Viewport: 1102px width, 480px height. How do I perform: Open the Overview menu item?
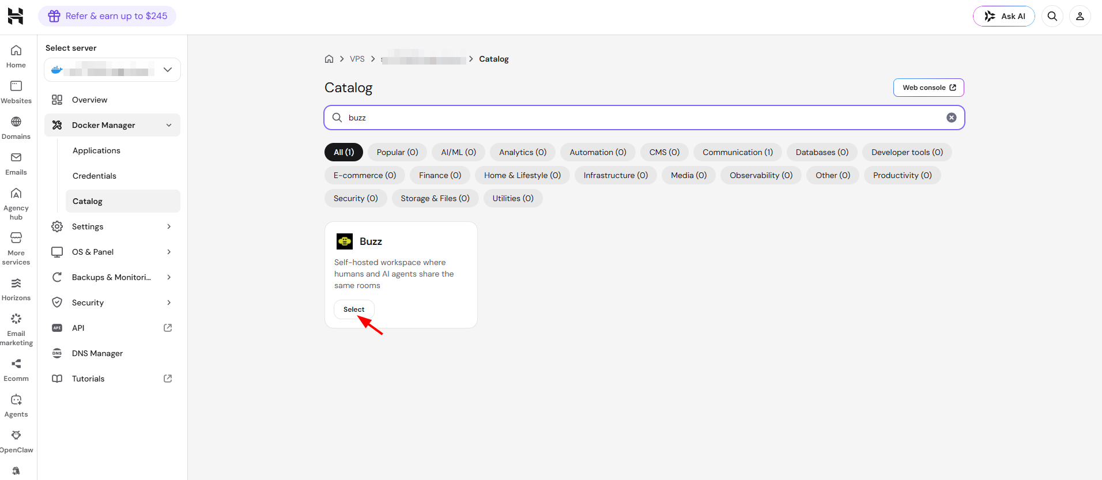pyautogui.click(x=112, y=100)
